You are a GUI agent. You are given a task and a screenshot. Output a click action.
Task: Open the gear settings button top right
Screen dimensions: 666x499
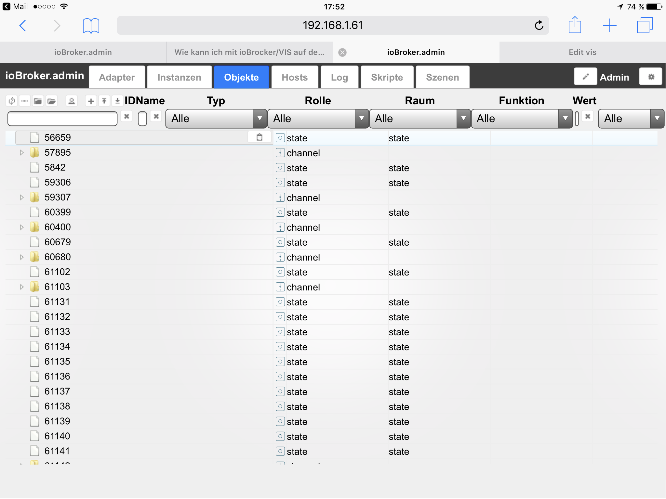(x=651, y=77)
